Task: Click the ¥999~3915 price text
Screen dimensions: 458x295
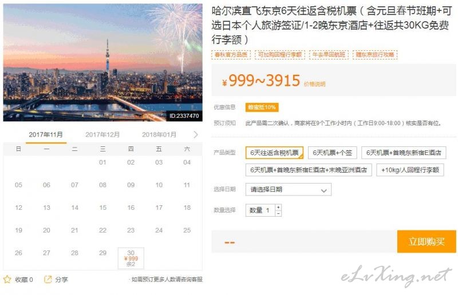Action: point(261,80)
